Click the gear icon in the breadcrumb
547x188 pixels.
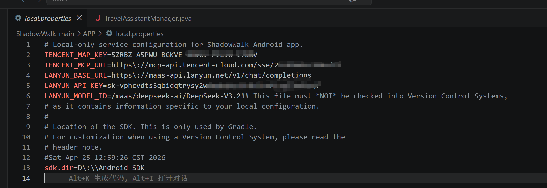click(109, 33)
